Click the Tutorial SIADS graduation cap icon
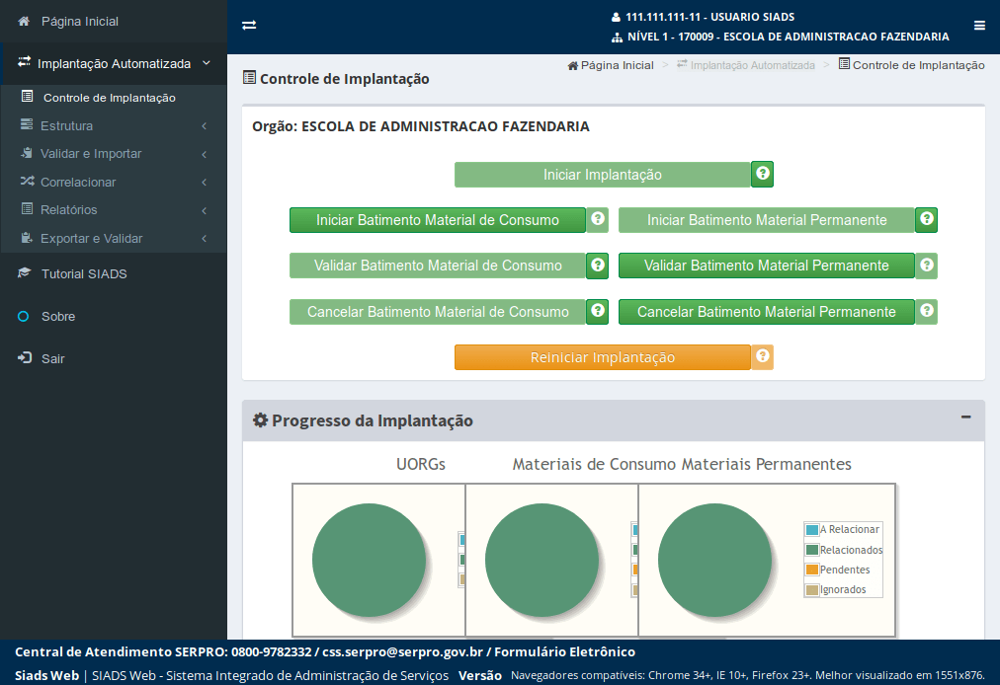1000x685 pixels. pos(25,272)
